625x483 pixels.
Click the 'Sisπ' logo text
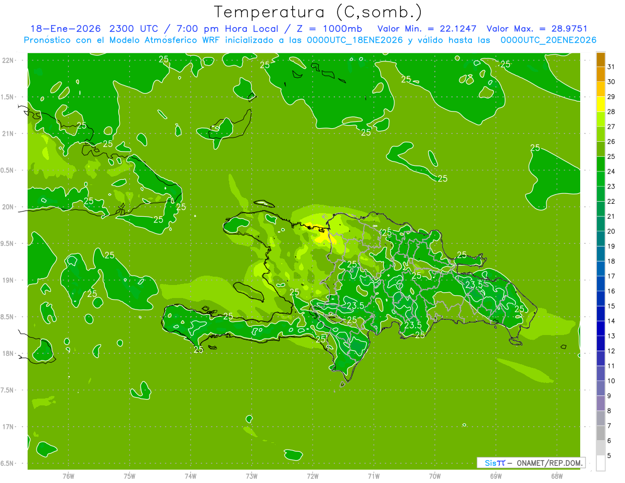[495, 463]
